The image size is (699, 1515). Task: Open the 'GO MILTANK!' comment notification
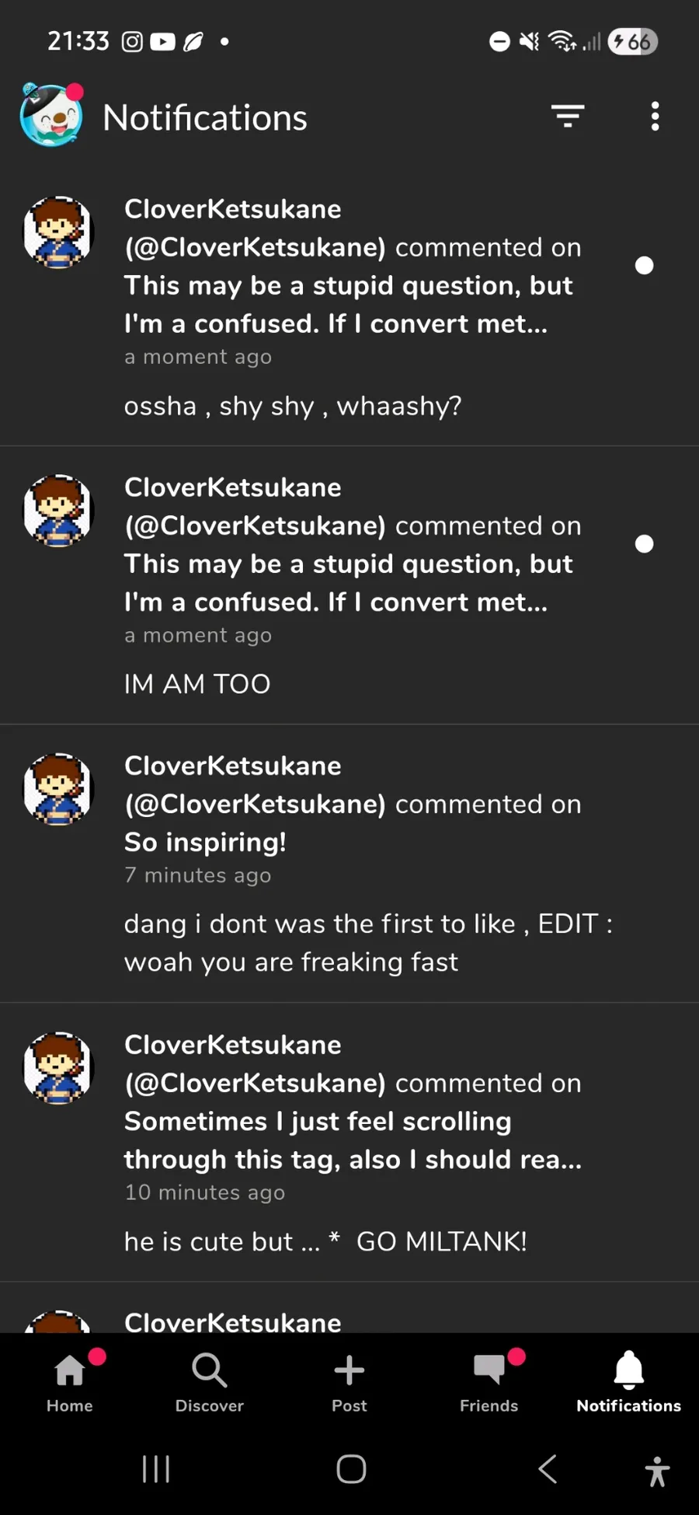[325, 1241]
